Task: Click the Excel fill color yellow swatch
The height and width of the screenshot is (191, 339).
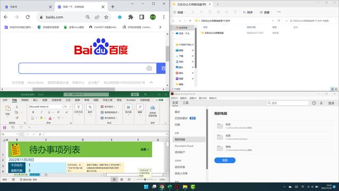Action: (41, 118)
